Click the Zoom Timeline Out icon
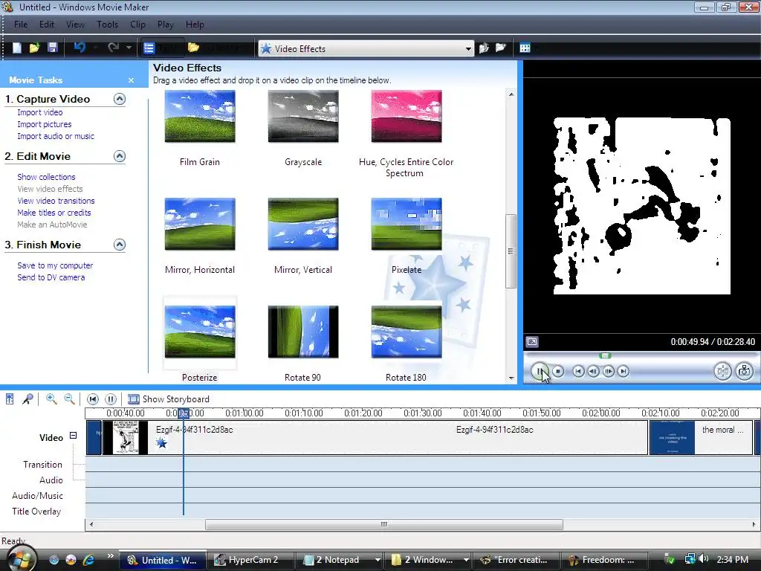 point(69,399)
